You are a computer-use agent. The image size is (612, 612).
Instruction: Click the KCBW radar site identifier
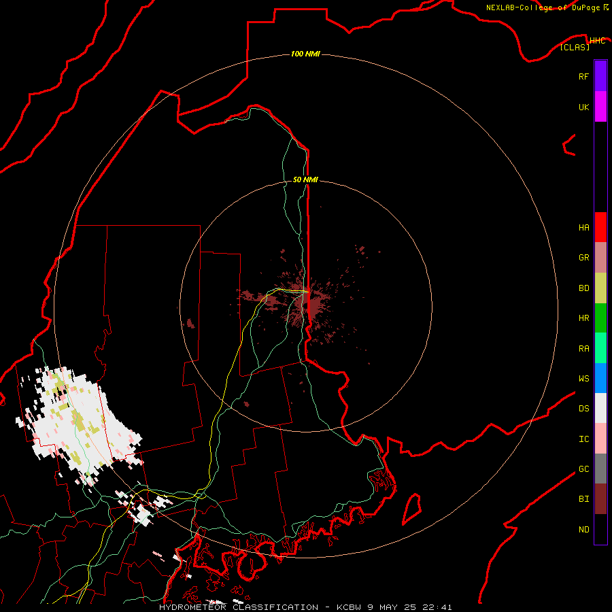(x=349, y=607)
